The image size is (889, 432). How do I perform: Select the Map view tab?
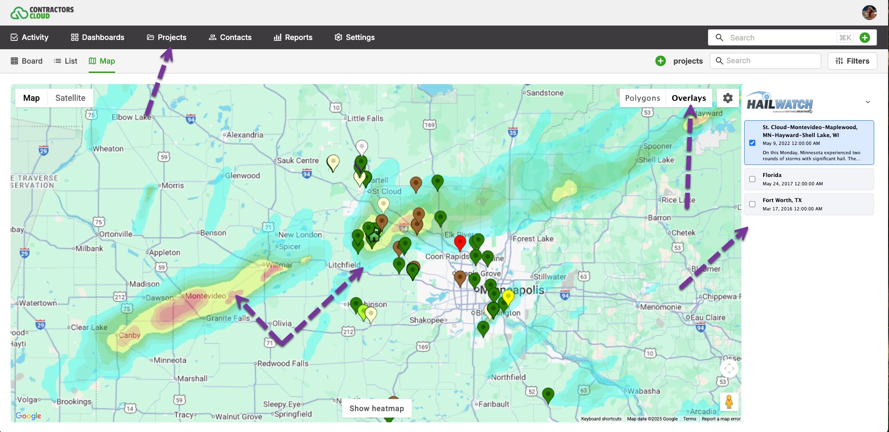[102, 61]
